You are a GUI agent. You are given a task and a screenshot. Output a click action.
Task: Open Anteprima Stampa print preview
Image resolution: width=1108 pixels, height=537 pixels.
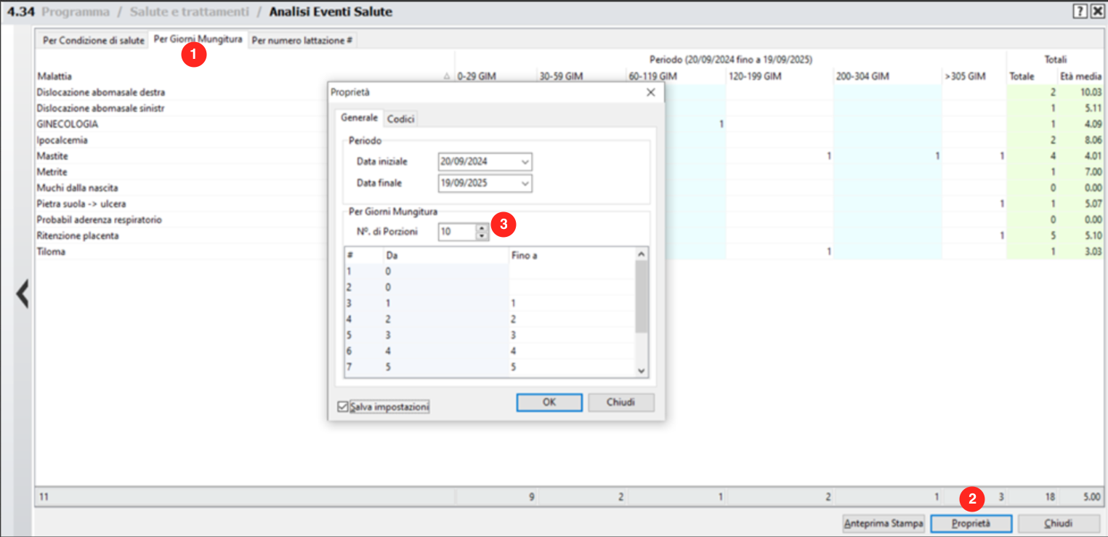(x=883, y=523)
